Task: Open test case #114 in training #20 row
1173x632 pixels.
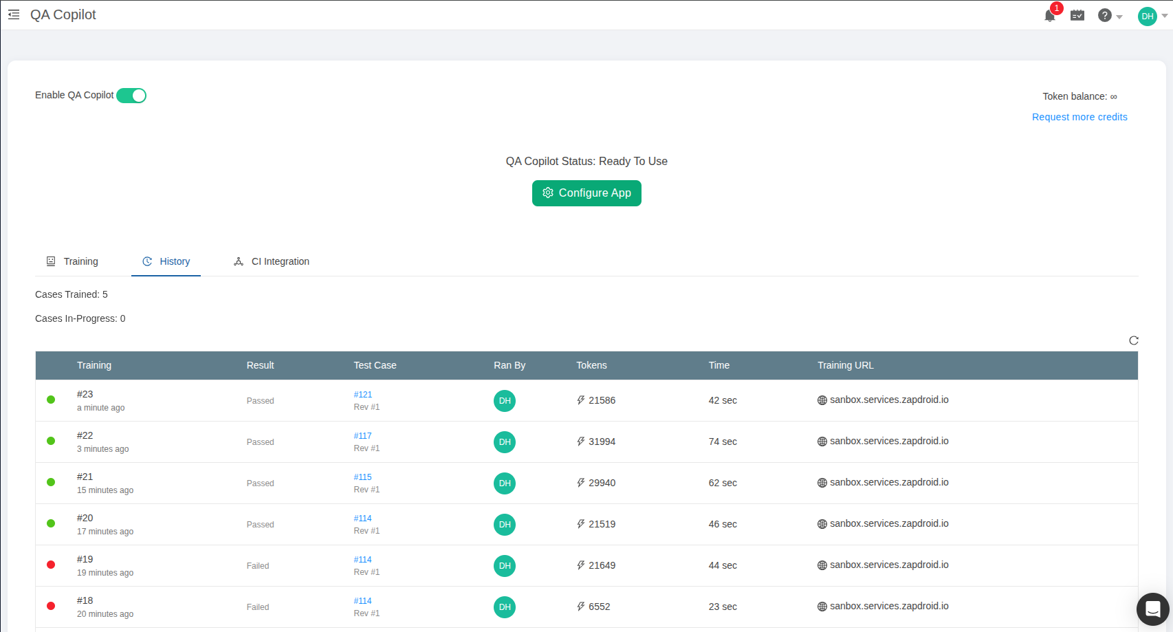Action: point(363,519)
